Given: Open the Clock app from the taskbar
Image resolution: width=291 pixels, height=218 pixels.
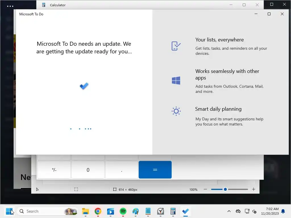Looking at the screenshot, I should (x=161, y=211).
